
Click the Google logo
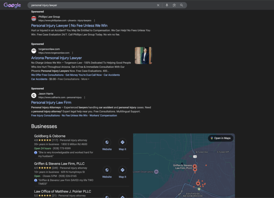(x=12, y=5)
